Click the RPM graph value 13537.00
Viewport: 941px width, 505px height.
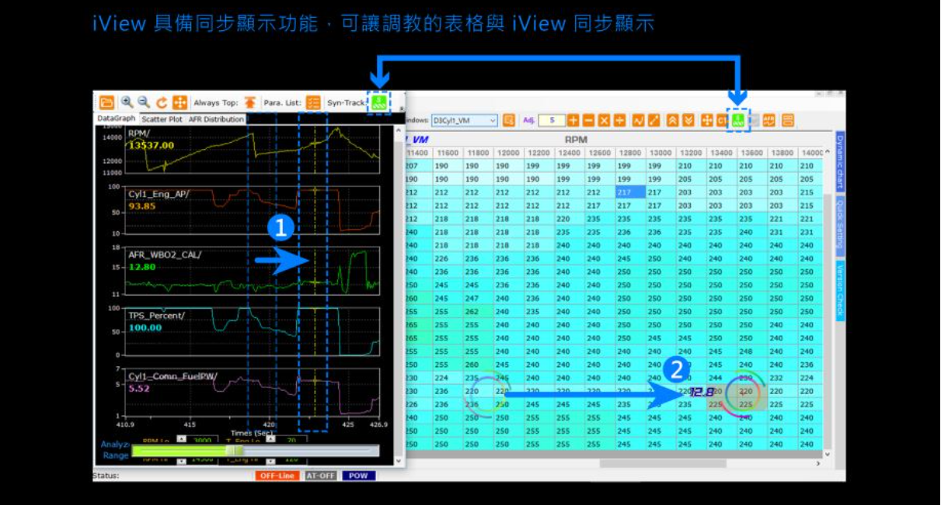pyautogui.click(x=152, y=145)
